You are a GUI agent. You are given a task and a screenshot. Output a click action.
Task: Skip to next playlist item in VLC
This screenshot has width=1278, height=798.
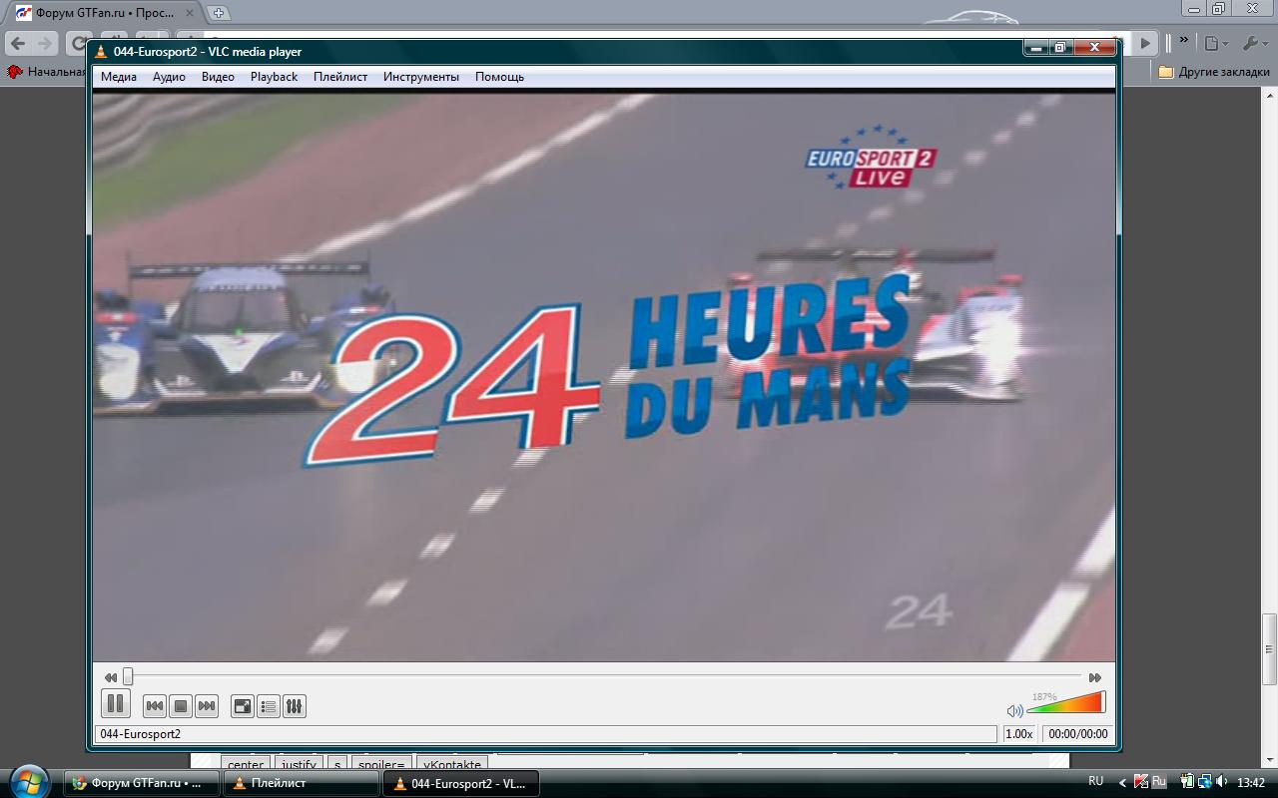point(207,706)
